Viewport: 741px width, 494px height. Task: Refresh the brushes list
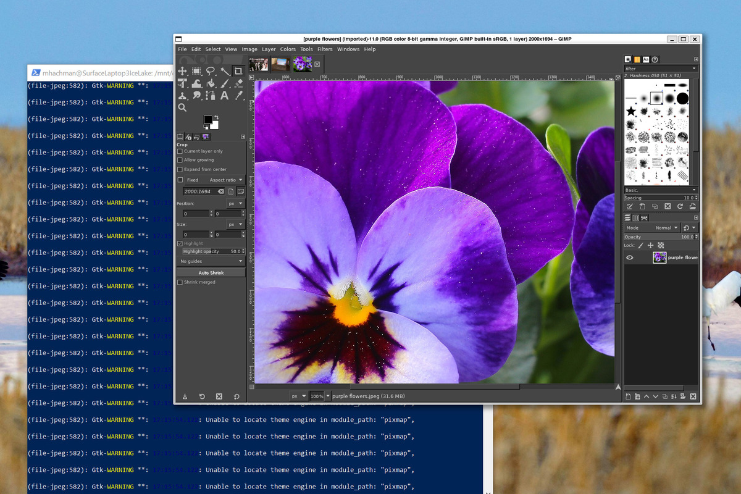(x=680, y=206)
